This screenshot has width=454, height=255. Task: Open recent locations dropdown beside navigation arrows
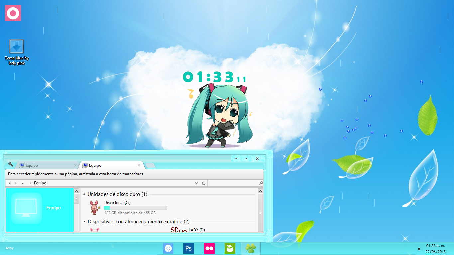(x=23, y=183)
